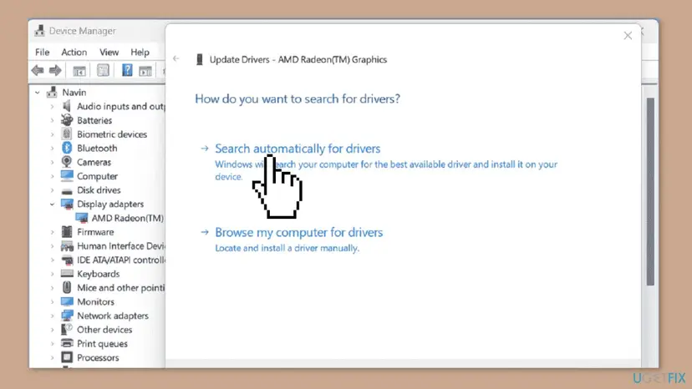This screenshot has width=692, height=389.
Task: Select the Disk drives label
Action: [x=99, y=190]
